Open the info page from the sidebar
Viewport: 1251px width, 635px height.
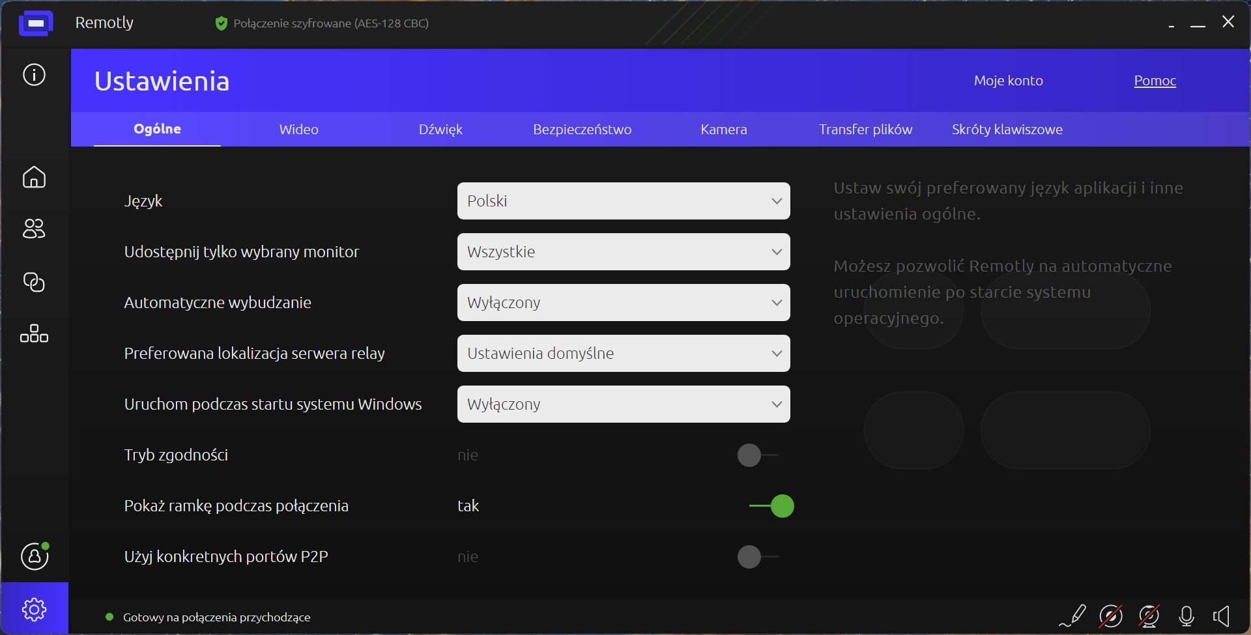coord(35,74)
